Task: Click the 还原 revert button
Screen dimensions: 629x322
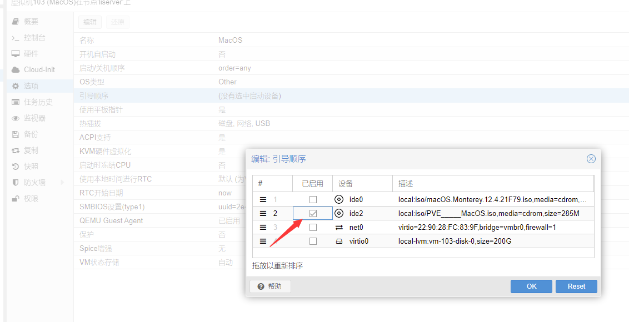Action: 118,22
